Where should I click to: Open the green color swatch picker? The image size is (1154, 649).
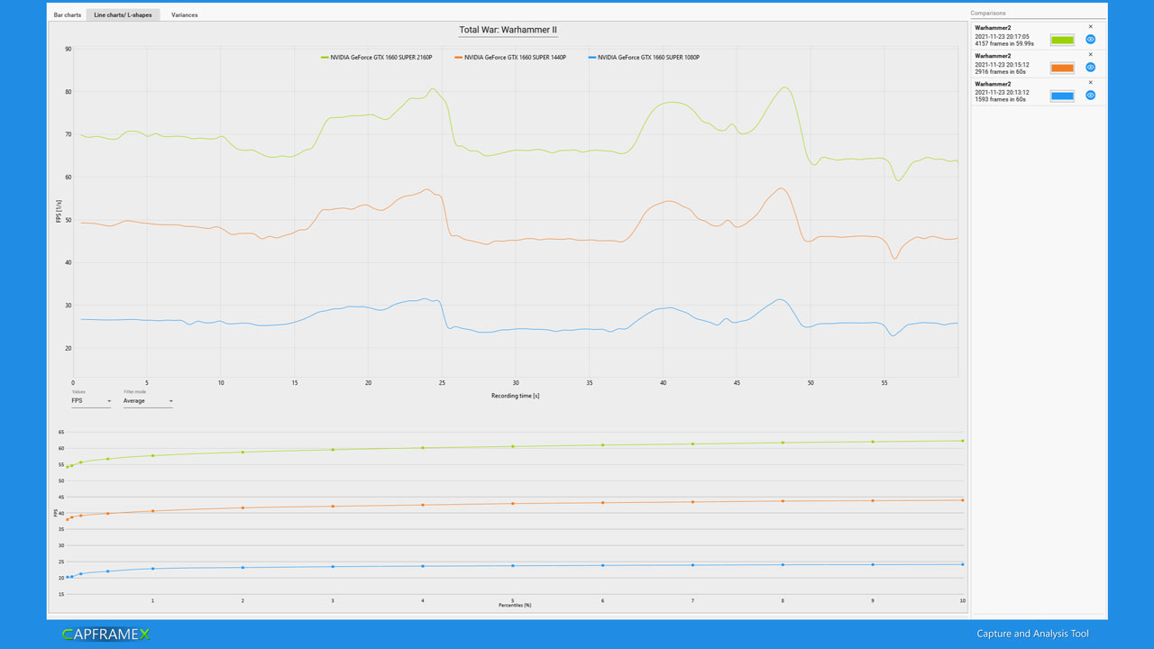pyautogui.click(x=1062, y=40)
